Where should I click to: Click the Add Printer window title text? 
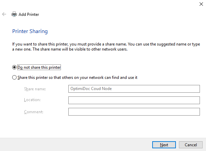pyautogui.click(x=29, y=14)
